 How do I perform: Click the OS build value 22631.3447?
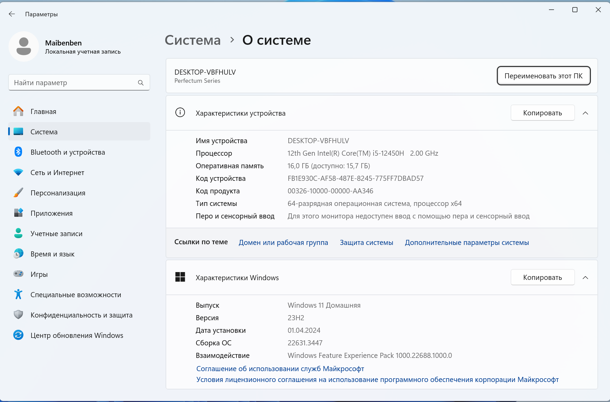click(x=305, y=343)
